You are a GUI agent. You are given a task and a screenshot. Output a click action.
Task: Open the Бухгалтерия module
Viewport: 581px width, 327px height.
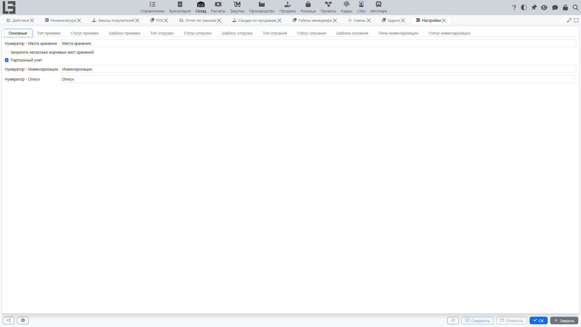[180, 7]
